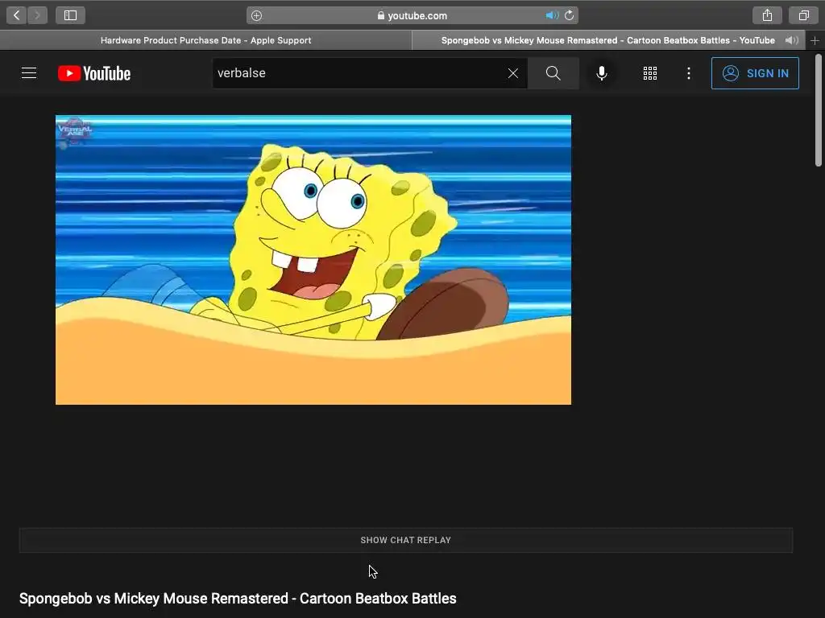Click youtube.com address in URL bar

coord(417,16)
